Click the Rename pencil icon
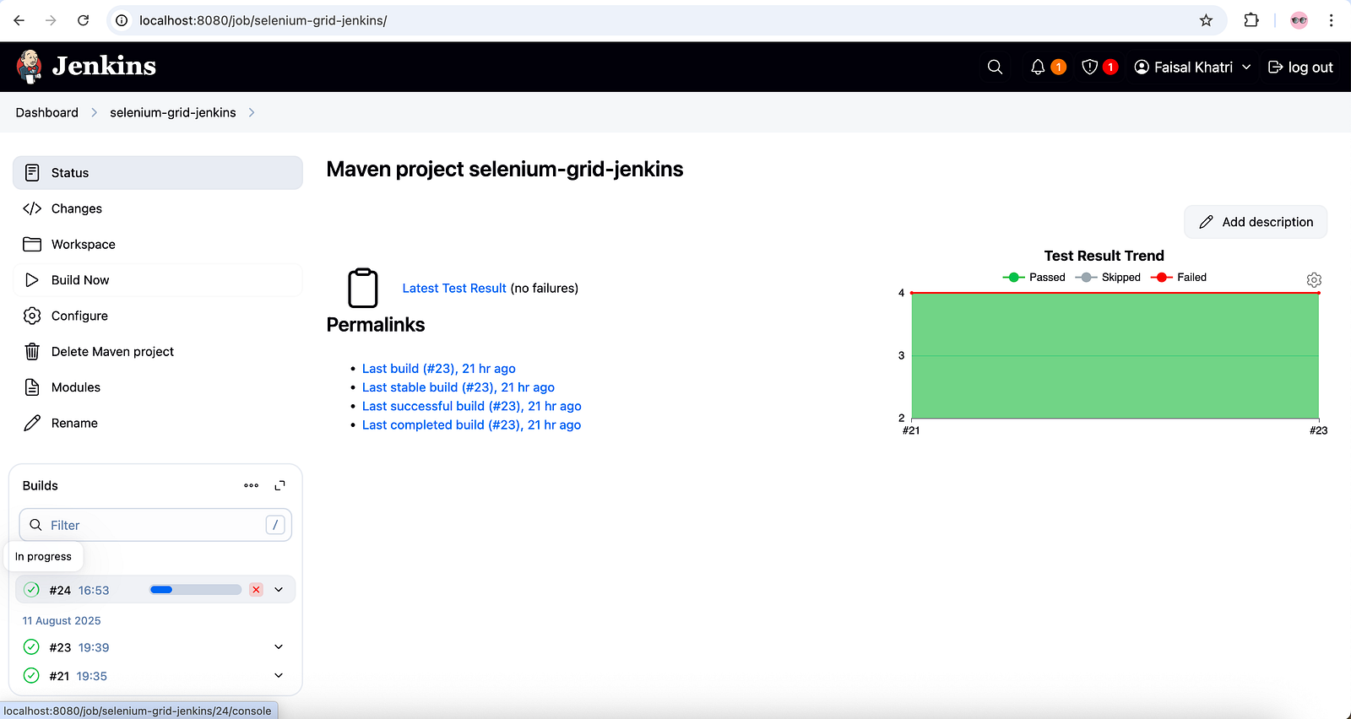Image resolution: width=1351 pixels, height=719 pixels. [32, 423]
